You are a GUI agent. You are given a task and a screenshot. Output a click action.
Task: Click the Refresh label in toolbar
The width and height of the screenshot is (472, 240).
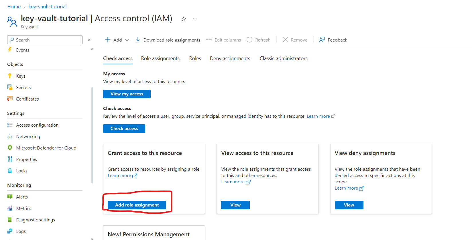(x=263, y=40)
